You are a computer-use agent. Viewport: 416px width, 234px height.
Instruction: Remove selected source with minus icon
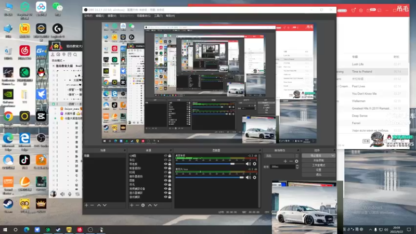(x=137, y=205)
